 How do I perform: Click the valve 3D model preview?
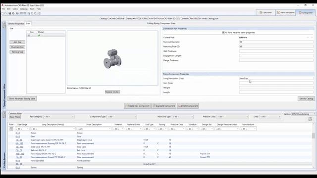pyautogui.click(x=112, y=58)
